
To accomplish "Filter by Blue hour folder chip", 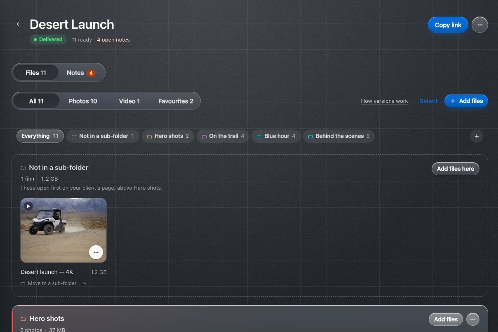I will [276, 136].
